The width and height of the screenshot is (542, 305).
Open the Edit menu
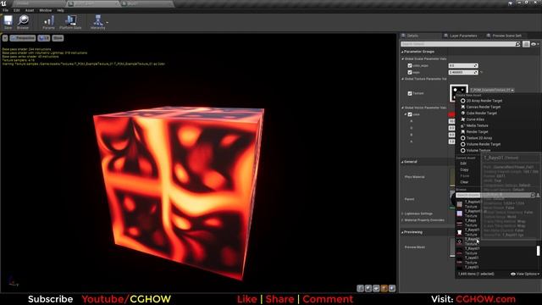tap(17, 10)
